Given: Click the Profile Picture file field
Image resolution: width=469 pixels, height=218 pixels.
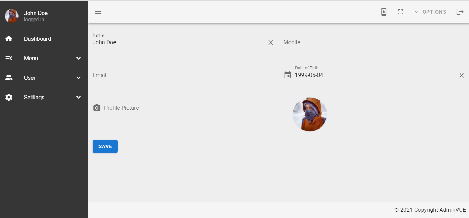Looking at the screenshot, I should pyautogui.click(x=189, y=108).
